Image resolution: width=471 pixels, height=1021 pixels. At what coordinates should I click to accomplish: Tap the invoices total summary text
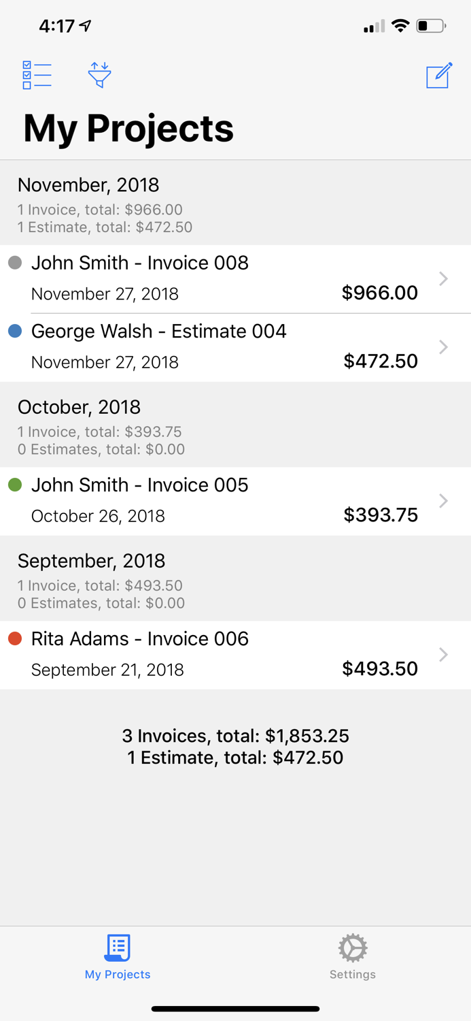click(x=235, y=736)
